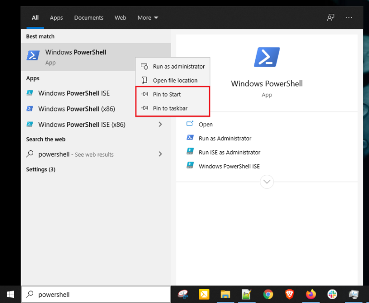Open Slack from the taskbar
The width and height of the screenshot is (369, 303).
[332, 294]
